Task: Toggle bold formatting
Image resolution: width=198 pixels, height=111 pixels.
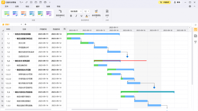Action: (x=71, y=16)
